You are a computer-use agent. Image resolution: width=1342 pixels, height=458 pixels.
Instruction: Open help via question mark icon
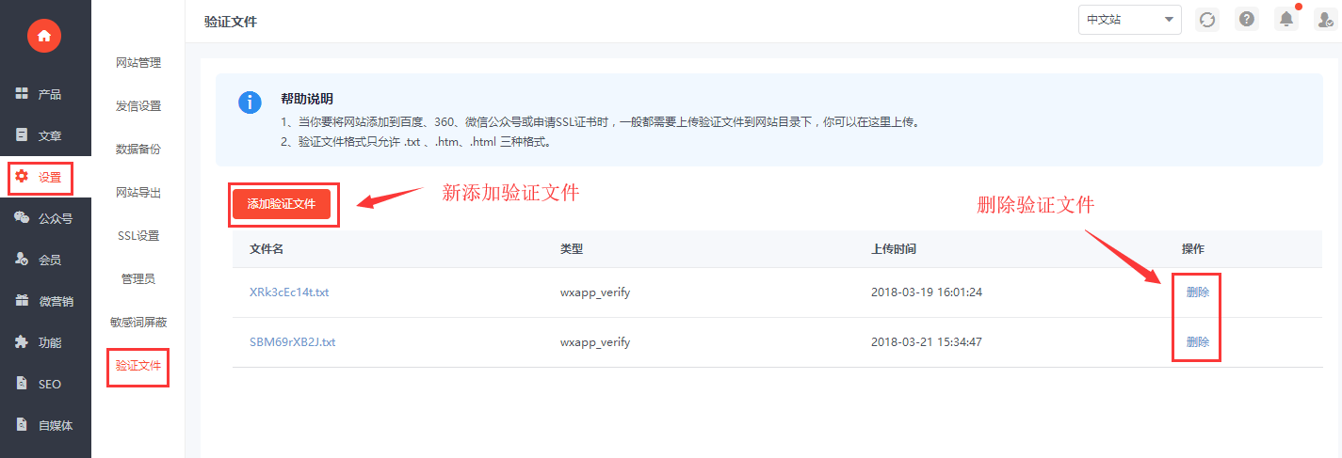pos(1247,20)
